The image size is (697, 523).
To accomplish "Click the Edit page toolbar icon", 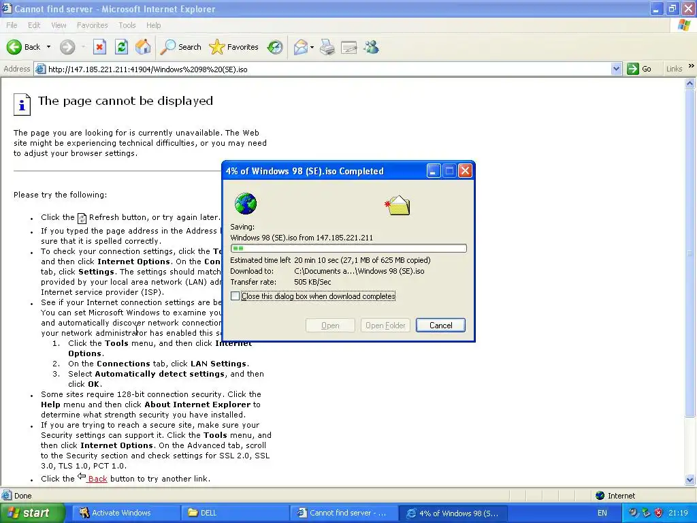I will coord(349,47).
